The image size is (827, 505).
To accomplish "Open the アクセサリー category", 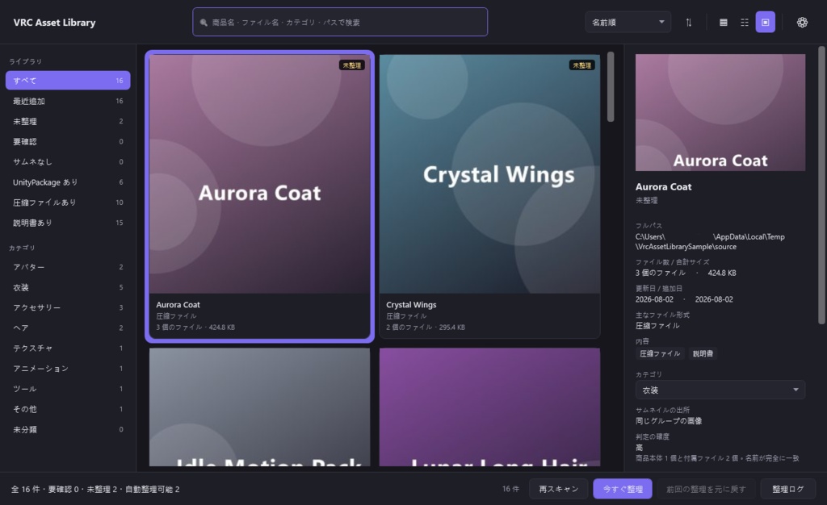I will coord(68,307).
